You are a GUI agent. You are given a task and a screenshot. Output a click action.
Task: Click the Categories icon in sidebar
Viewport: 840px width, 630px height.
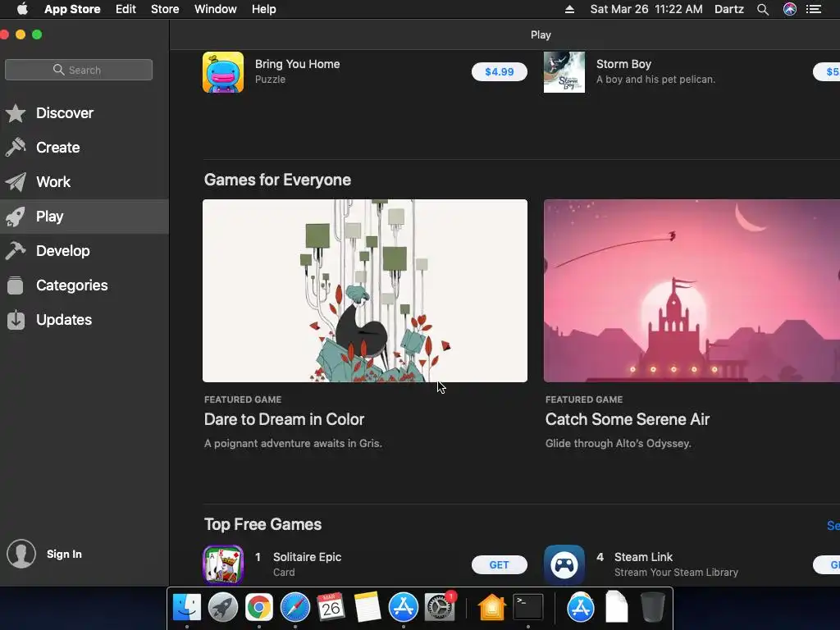click(16, 285)
